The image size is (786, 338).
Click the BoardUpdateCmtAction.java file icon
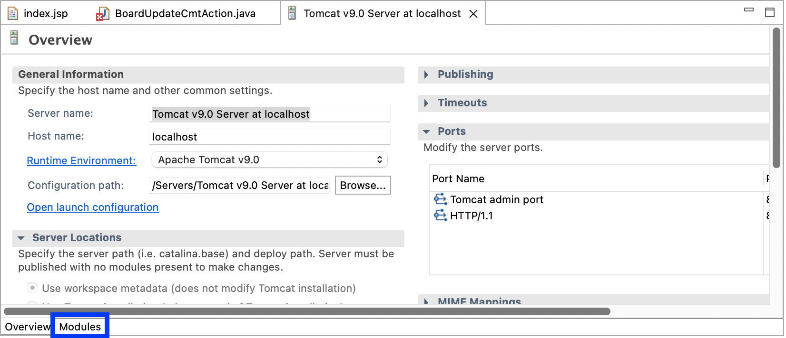click(103, 14)
